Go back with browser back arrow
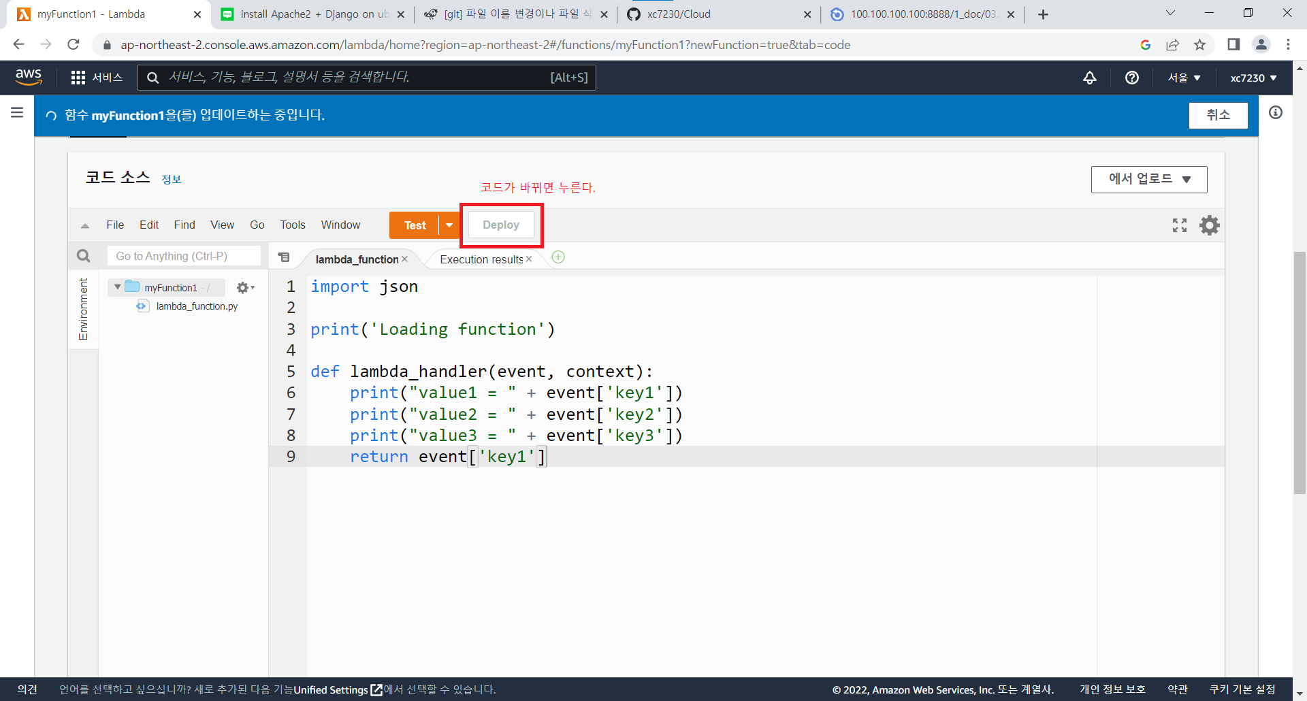1307x701 pixels. coord(18,44)
